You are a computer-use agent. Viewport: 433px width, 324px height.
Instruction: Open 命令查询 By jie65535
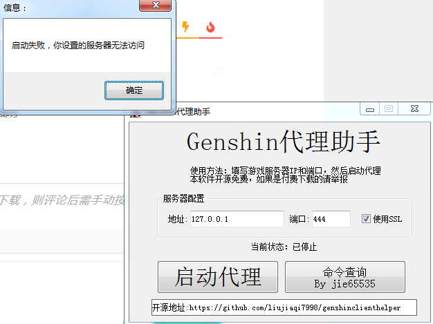[344, 276]
